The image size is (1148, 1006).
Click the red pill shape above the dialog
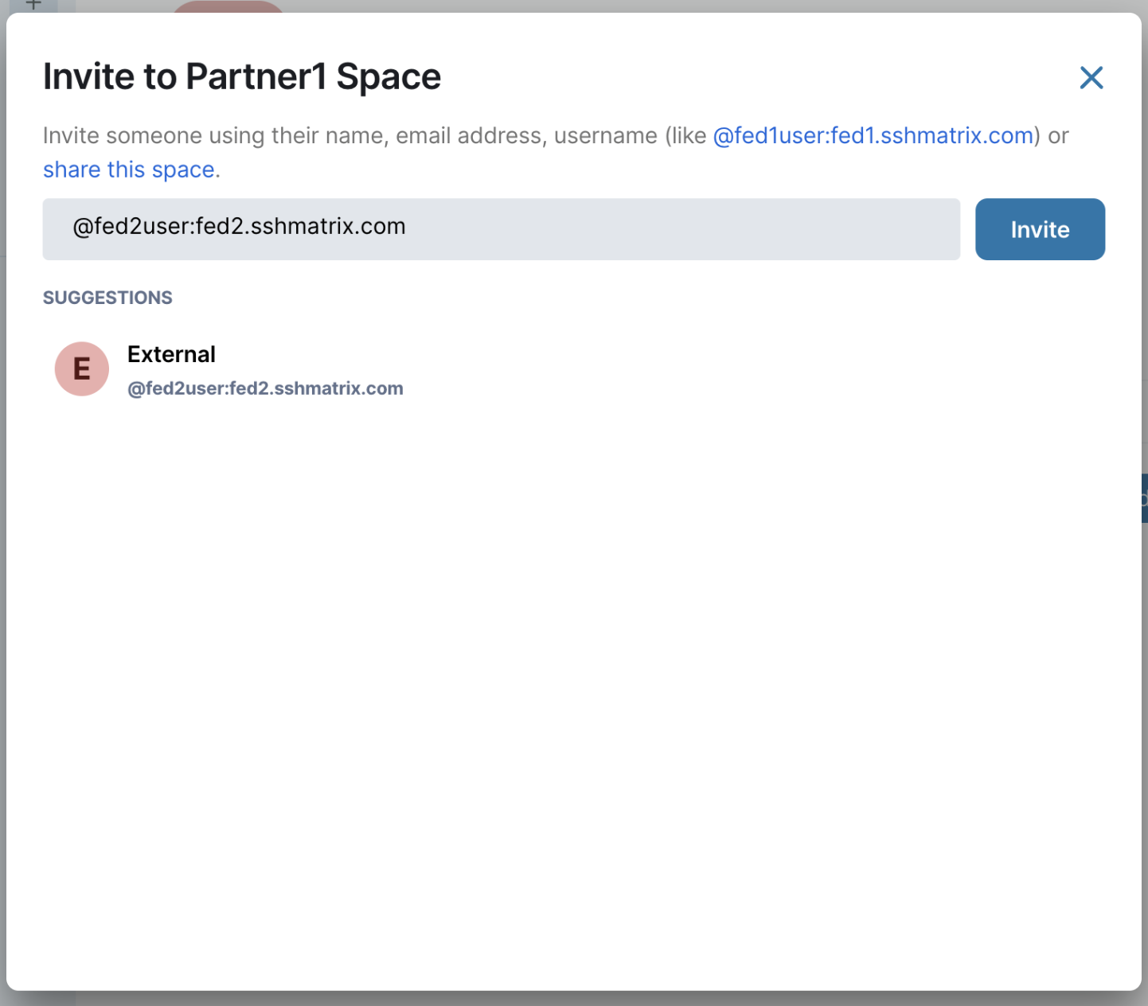(228, 6)
